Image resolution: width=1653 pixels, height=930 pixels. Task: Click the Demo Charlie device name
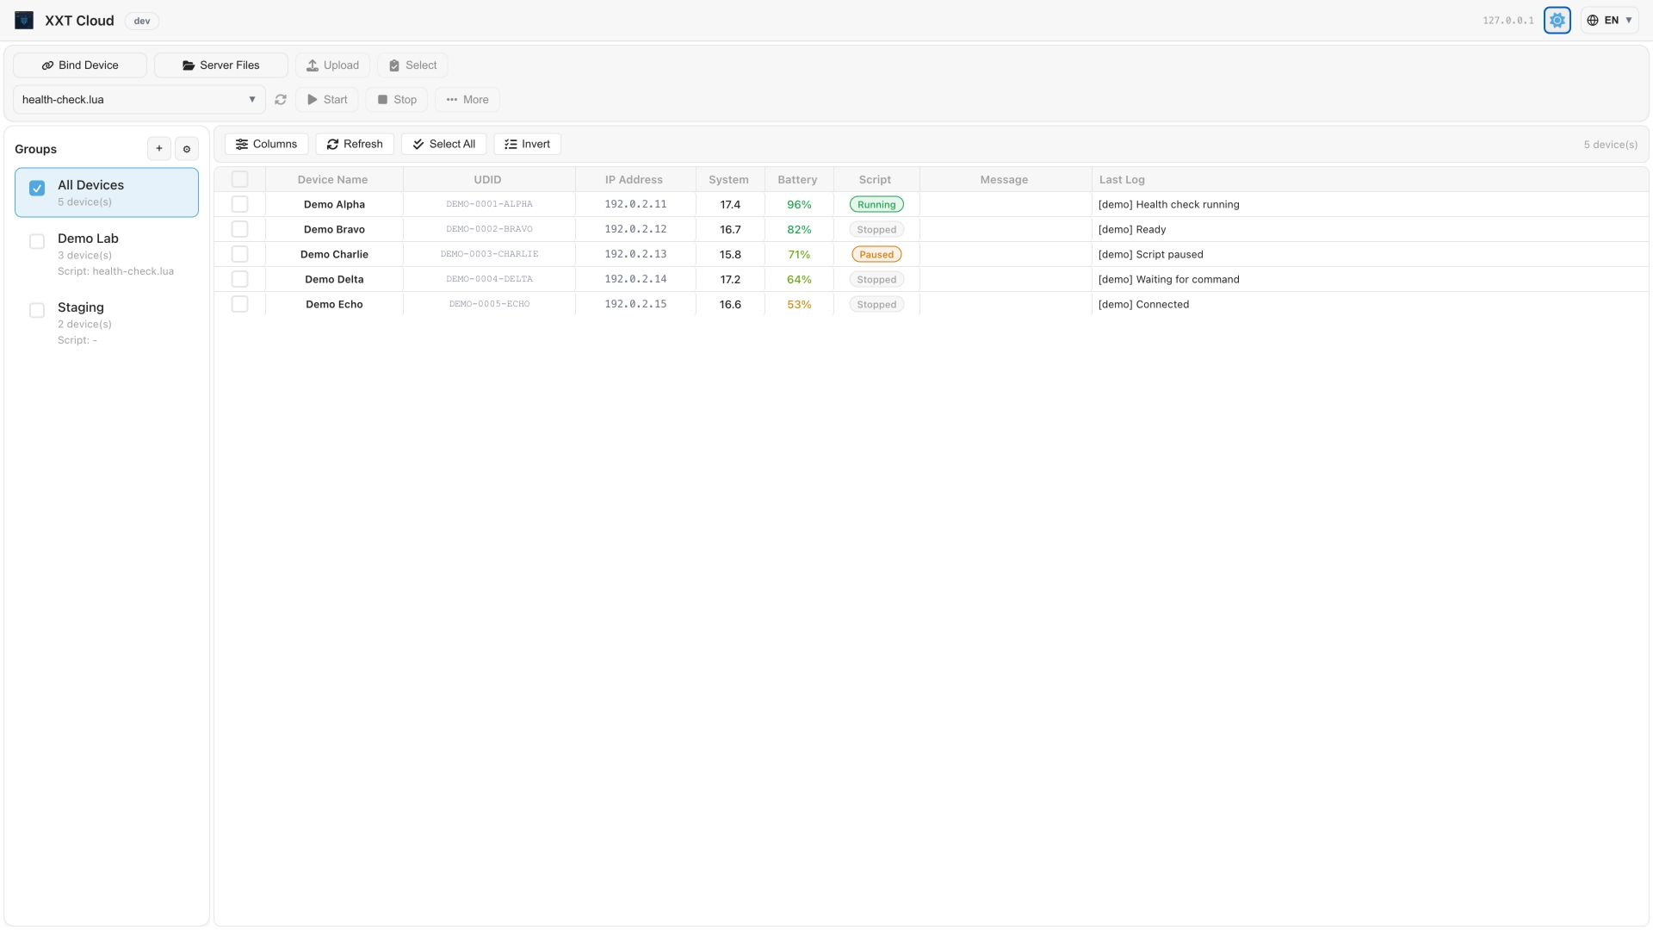pyautogui.click(x=334, y=255)
